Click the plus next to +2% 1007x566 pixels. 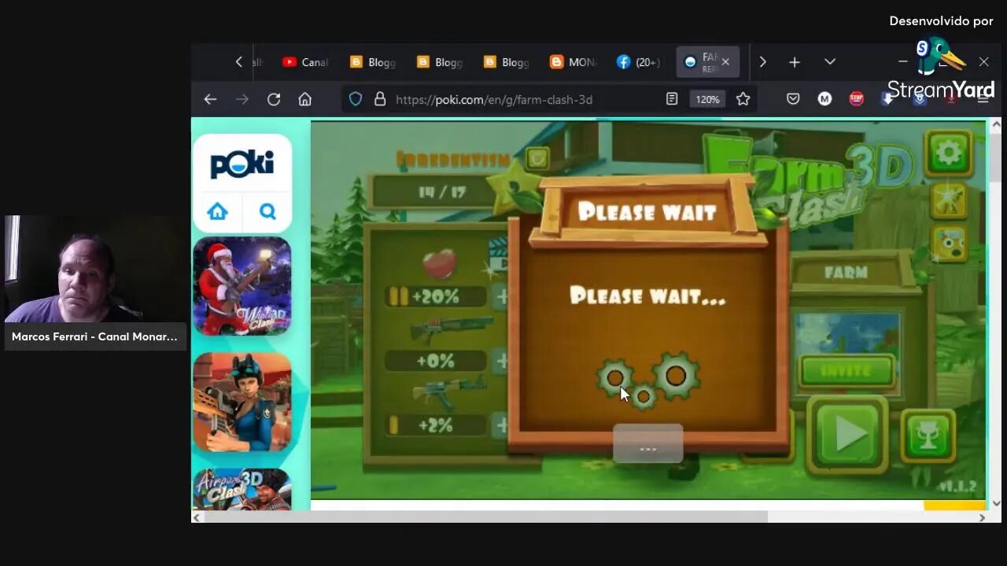501,425
